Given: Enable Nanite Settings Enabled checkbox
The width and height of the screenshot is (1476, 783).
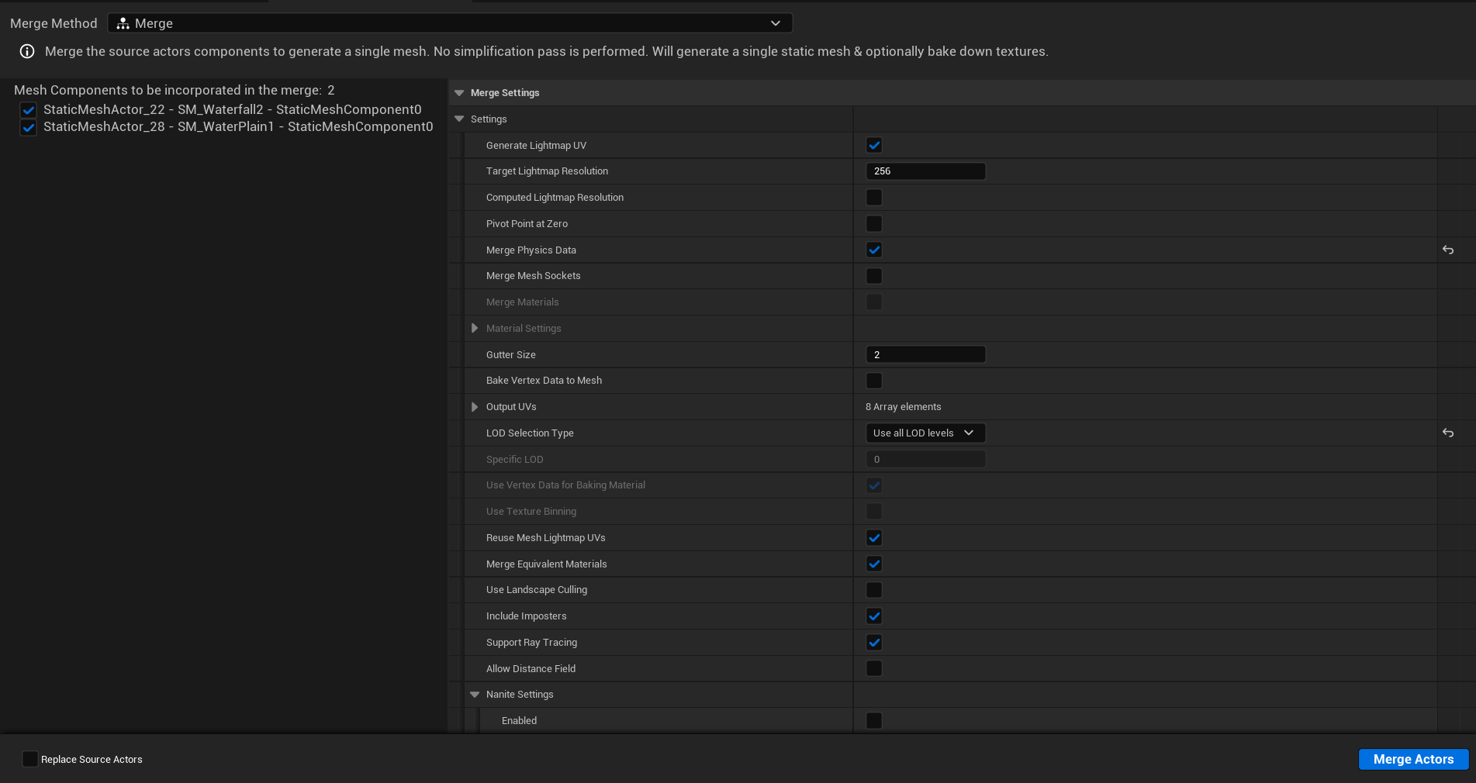Looking at the screenshot, I should [x=874, y=721].
